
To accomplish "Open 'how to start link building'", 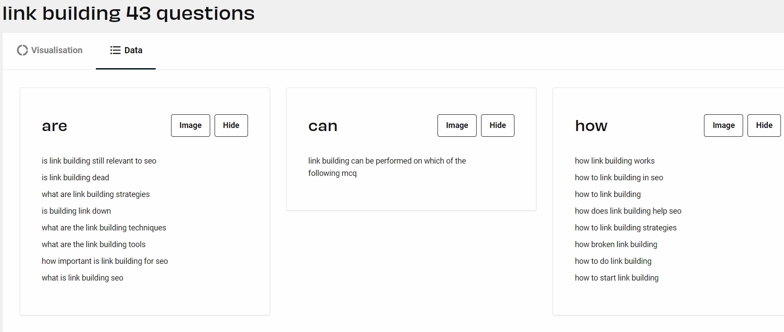I will coord(616,278).
